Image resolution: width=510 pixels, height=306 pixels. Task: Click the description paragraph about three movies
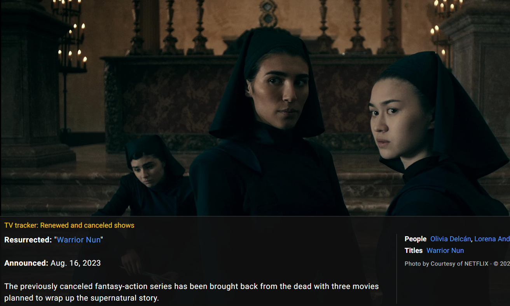pos(192,292)
